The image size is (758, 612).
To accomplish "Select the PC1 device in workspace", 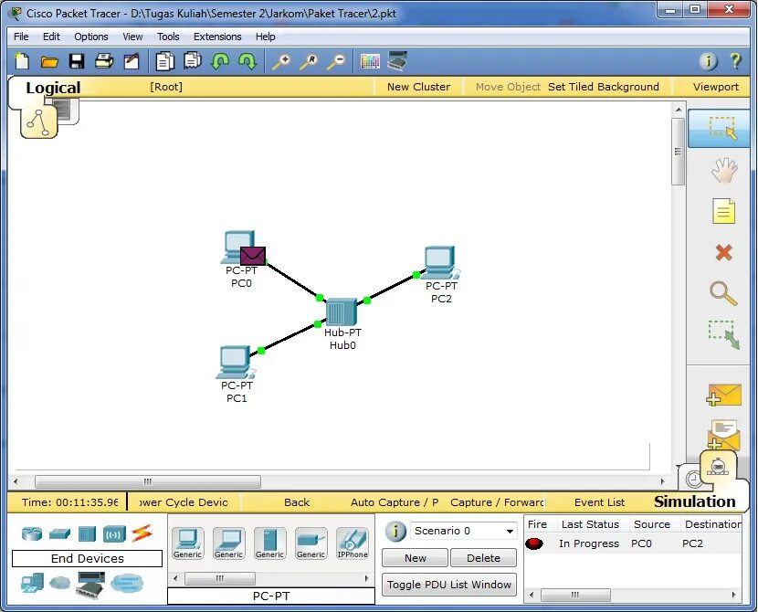I will tap(236, 362).
